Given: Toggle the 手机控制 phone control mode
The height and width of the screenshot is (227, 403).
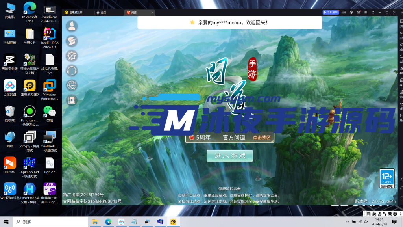Looking at the screenshot, I should pos(330,12).
